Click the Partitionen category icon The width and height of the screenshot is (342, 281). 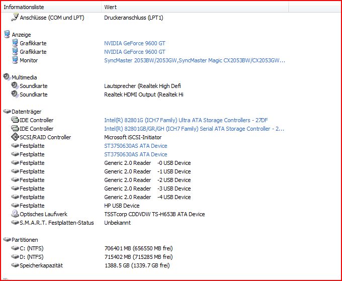pyautogui.click(x=7, y=240)
